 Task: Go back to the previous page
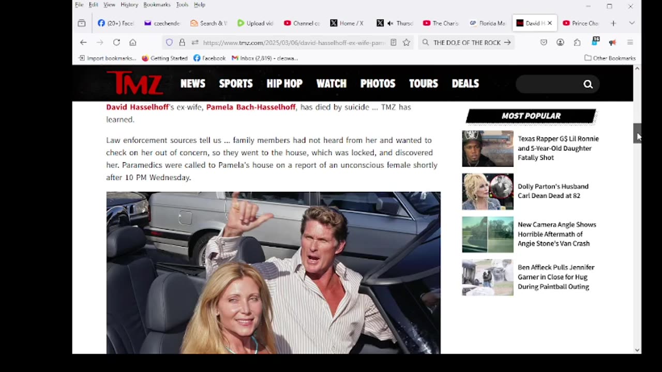83,42
